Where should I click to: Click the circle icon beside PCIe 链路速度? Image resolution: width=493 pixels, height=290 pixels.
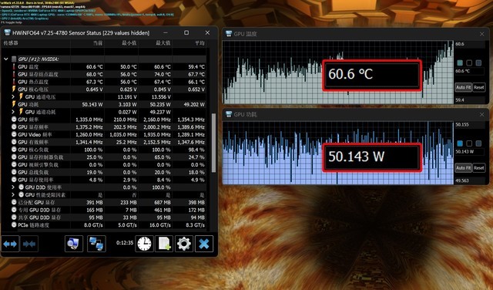pos(14,224)
